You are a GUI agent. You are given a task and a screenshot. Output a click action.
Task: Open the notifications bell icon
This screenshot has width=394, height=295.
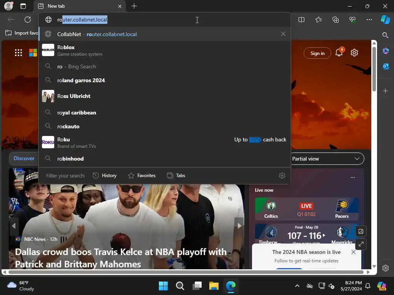pyautogui.click(x=339, y=52)
